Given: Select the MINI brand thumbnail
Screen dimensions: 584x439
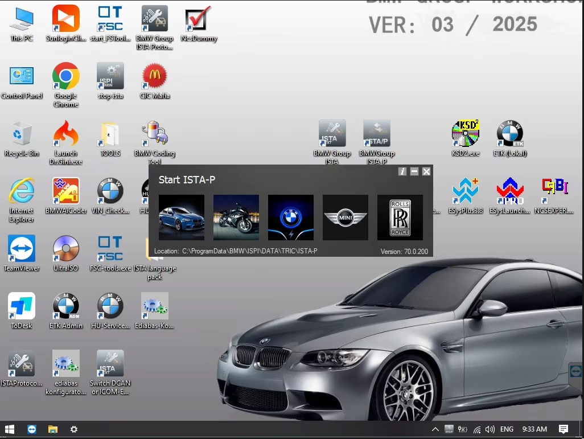Looking at the screenshot, I should pos(346,218).
